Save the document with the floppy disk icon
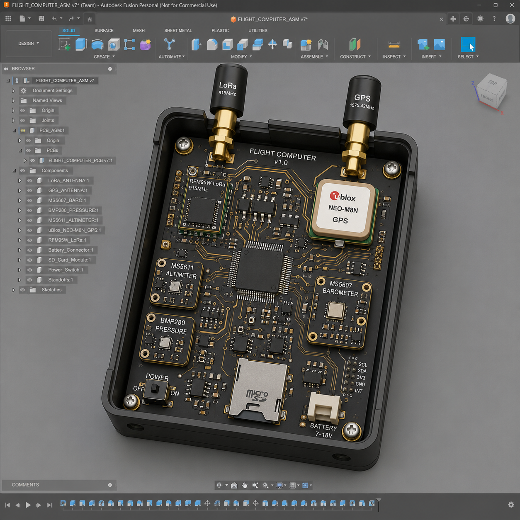The image size is (520, 520). (x=41, y=19)
